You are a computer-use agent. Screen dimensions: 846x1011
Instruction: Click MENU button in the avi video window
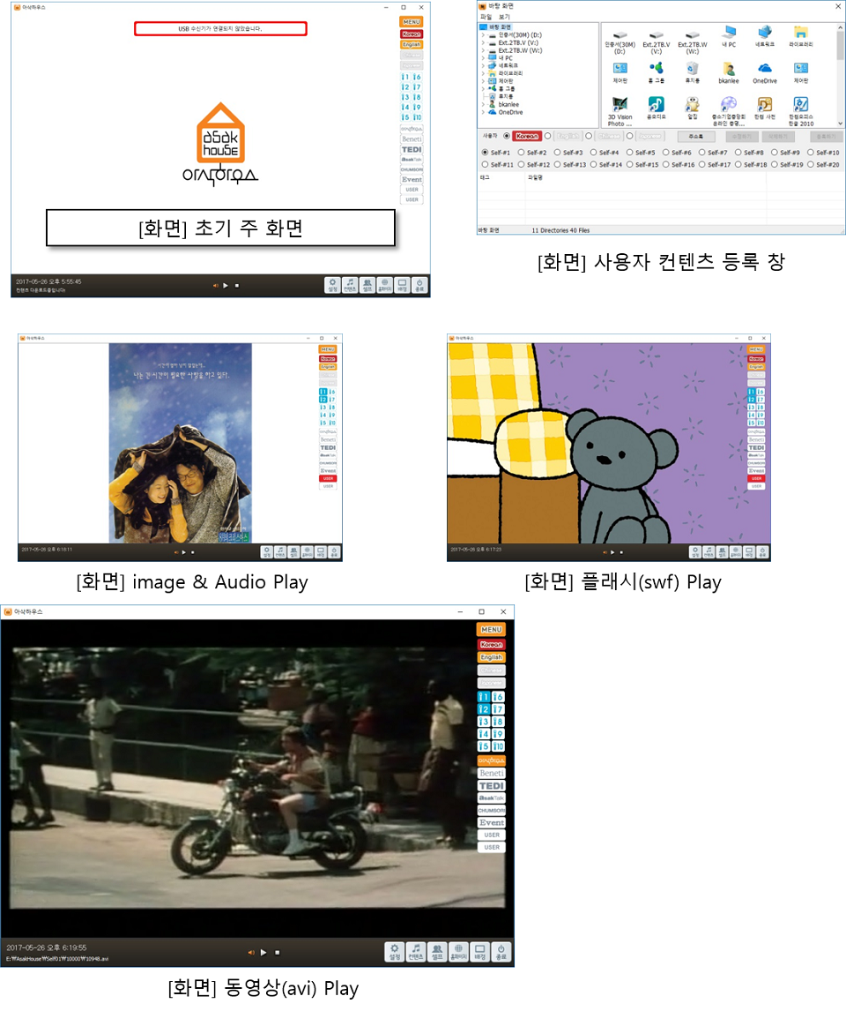pos(491,629)
